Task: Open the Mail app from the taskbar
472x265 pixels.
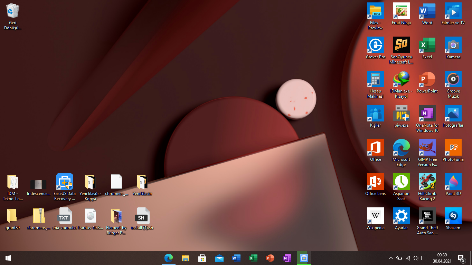Action: point(219,258)
